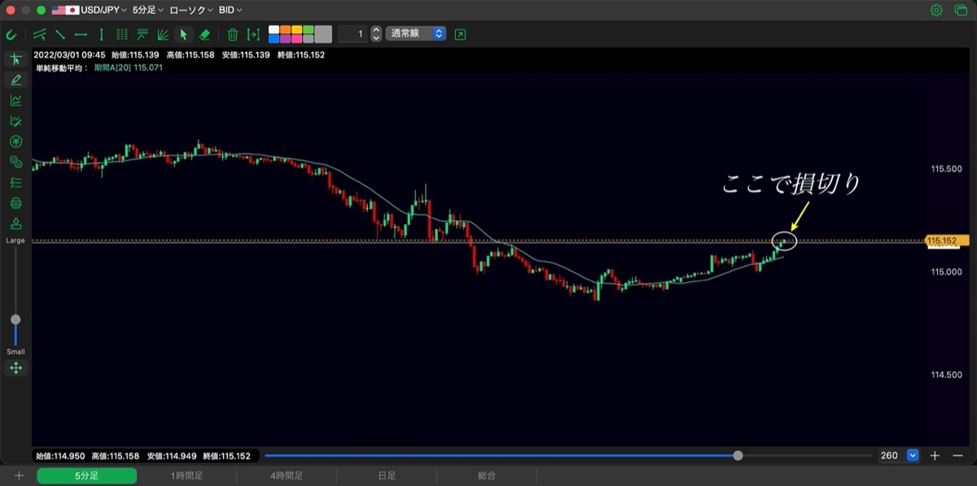Select the eraser tool
This screenshot has width=977, height=486.
tap(204, 34)
